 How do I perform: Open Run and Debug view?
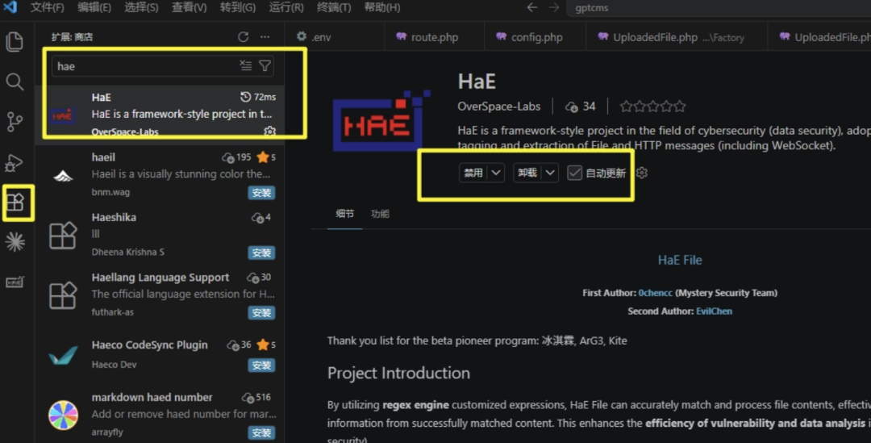tap(15, 162)
